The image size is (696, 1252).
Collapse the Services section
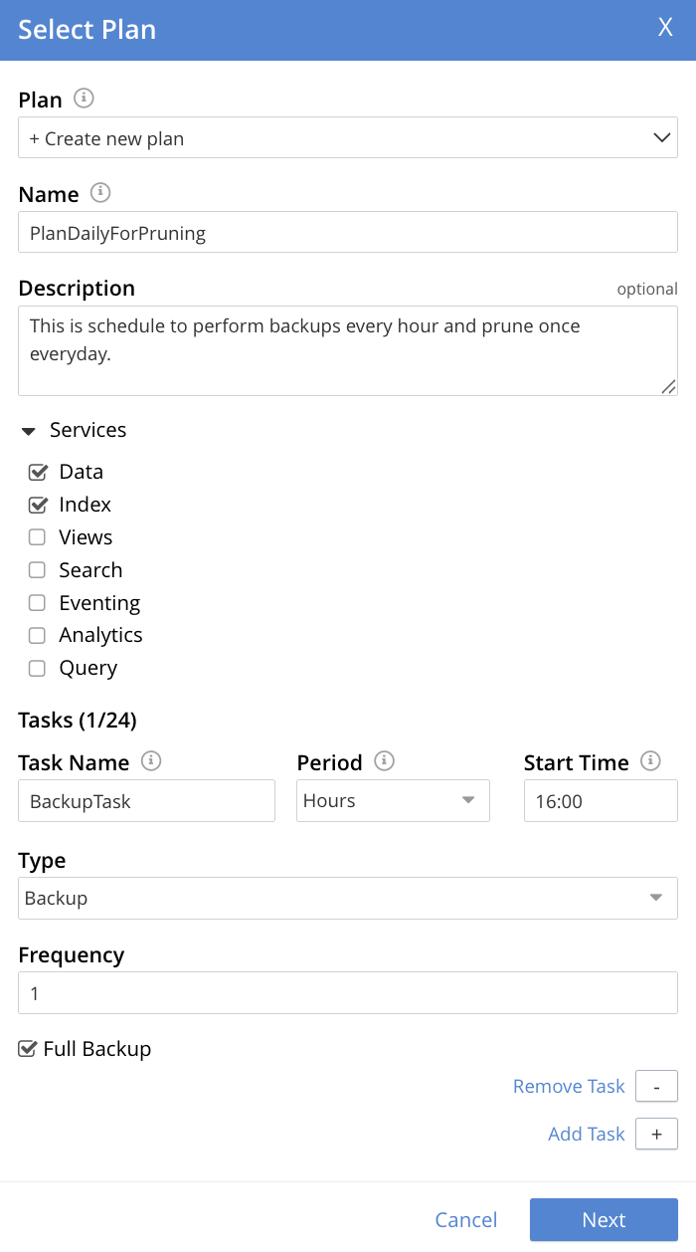29,431
